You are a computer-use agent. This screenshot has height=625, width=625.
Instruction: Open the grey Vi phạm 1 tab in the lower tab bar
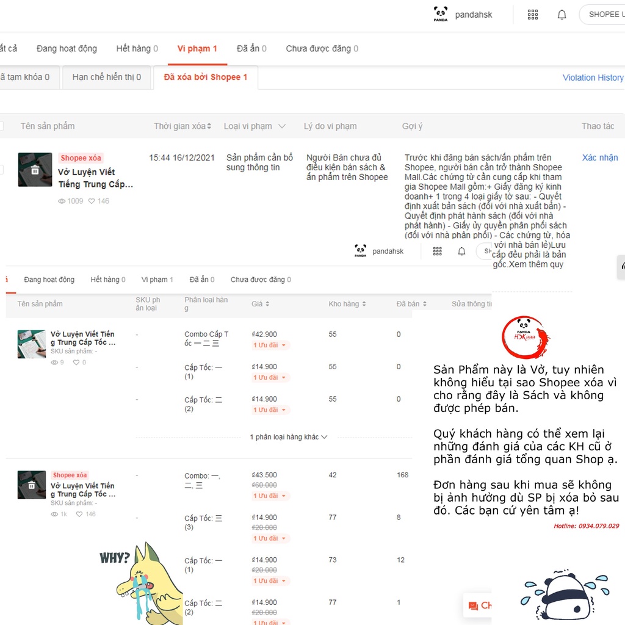(x=157, y=280)
